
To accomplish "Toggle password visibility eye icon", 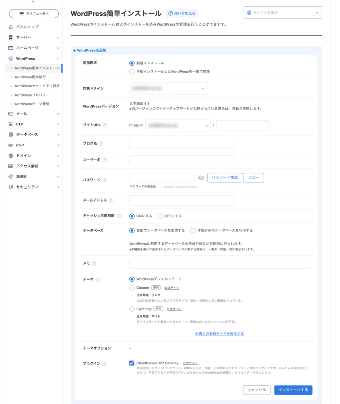I will (x=201, y=178).
